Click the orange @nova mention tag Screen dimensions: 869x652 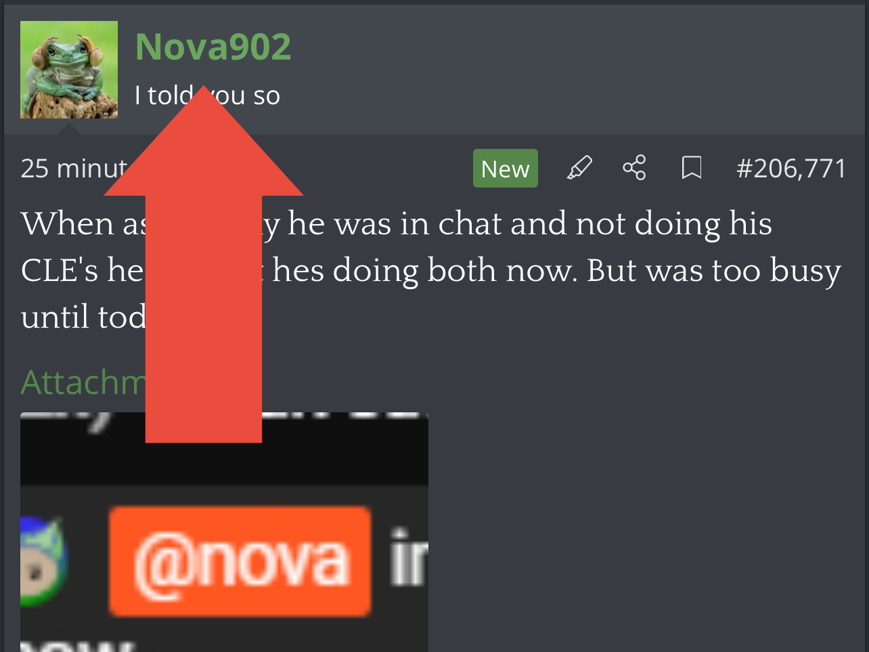pyautogui.click(x=240, y=561)
